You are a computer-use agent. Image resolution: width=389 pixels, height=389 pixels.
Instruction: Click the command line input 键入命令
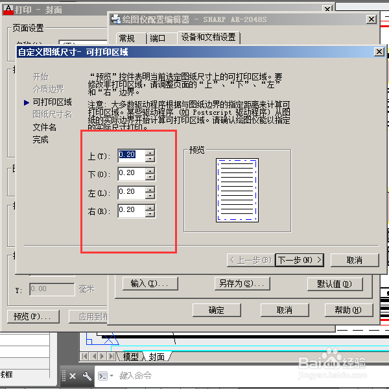point(136,376)
